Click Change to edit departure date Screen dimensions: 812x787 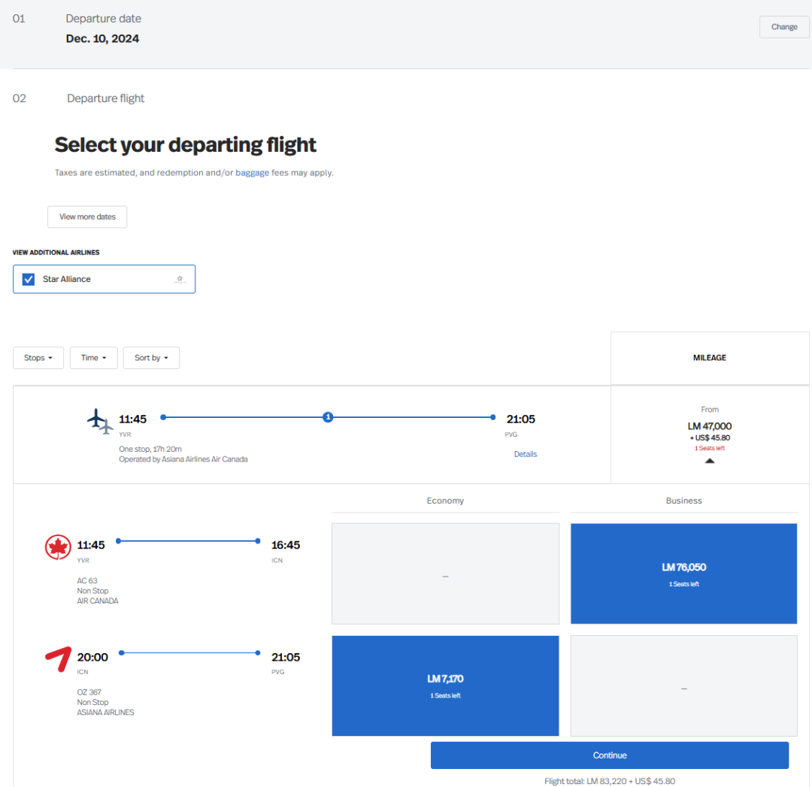[x=783, y=27]
